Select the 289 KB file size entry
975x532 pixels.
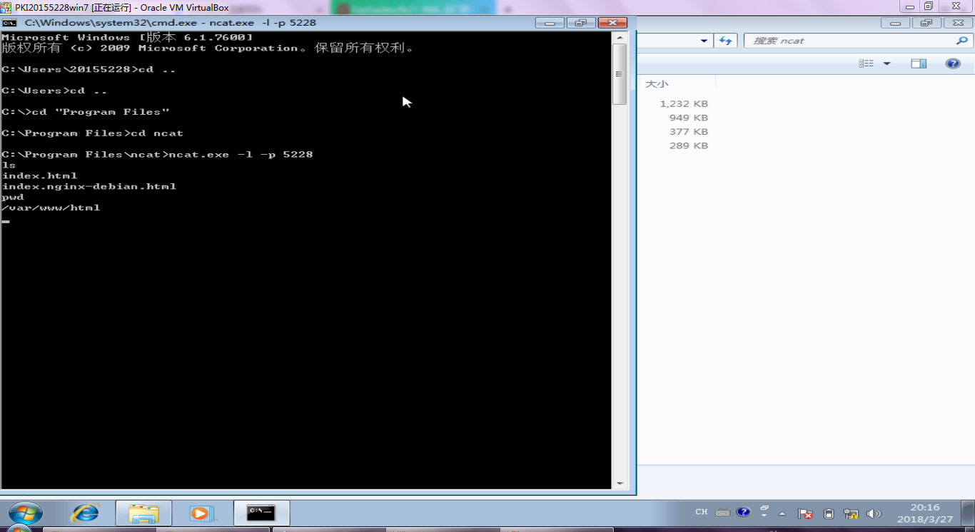click(x=689, y=145)
